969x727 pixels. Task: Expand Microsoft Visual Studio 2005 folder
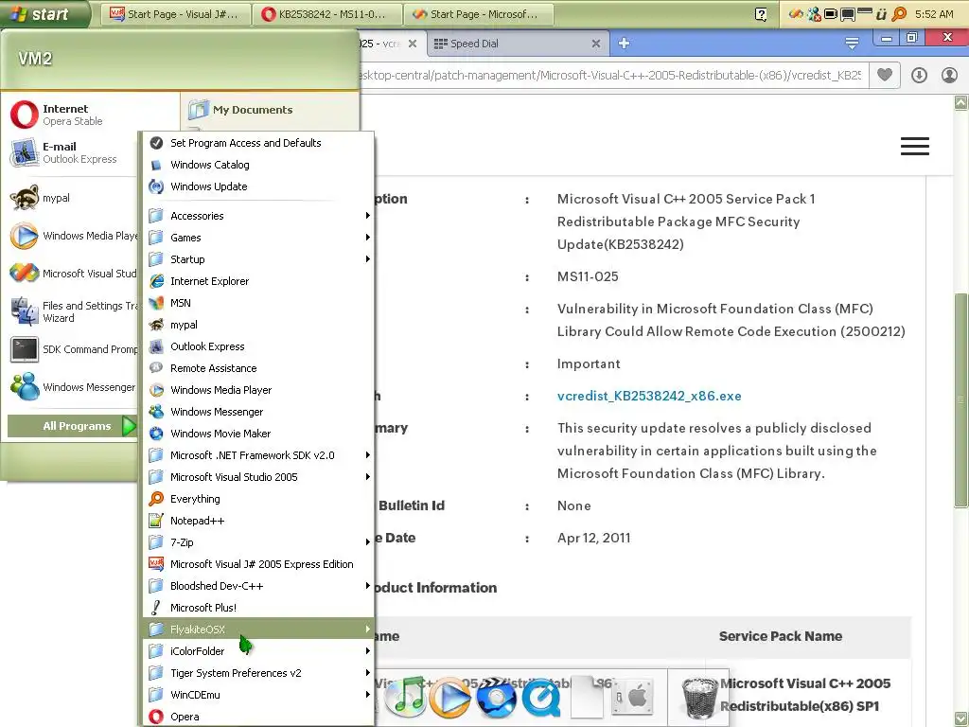pos(258,477)
